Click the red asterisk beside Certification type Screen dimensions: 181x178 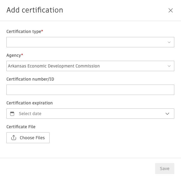pyautogui.click(x=42, y=31)
